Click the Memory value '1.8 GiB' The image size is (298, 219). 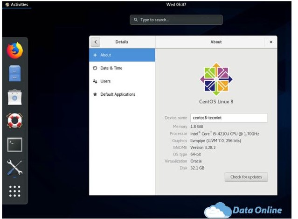(197, 127)
